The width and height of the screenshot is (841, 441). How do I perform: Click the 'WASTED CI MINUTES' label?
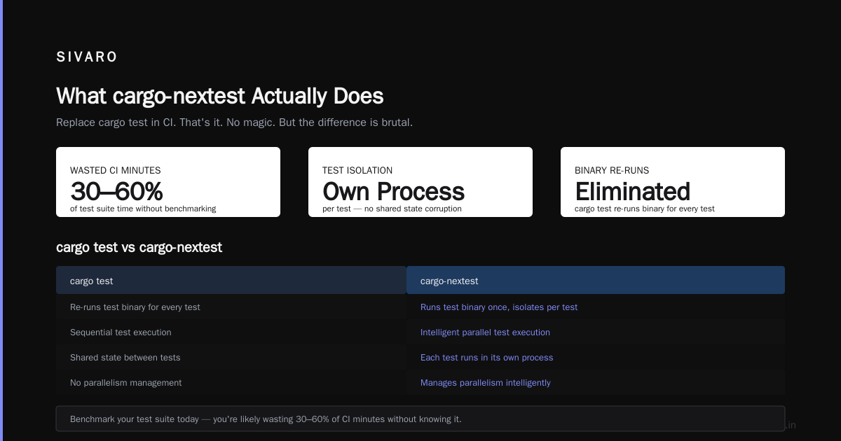[116, 170]
